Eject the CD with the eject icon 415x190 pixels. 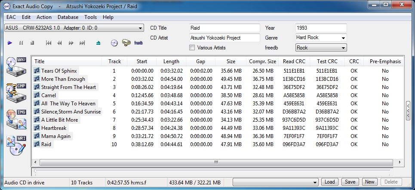pyautogui.click(x=98, y=43)
